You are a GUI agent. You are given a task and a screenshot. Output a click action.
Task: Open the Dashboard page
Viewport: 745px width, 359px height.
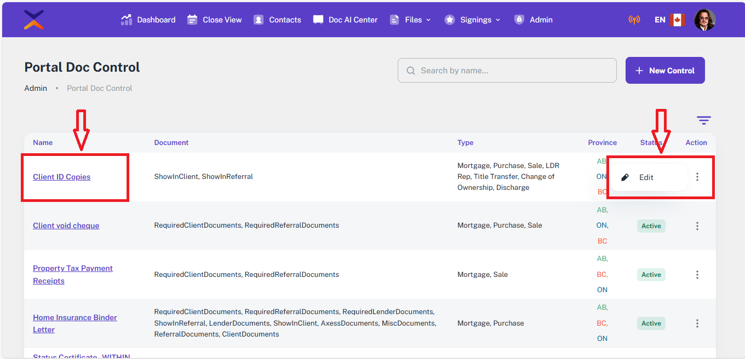point(148,20)
